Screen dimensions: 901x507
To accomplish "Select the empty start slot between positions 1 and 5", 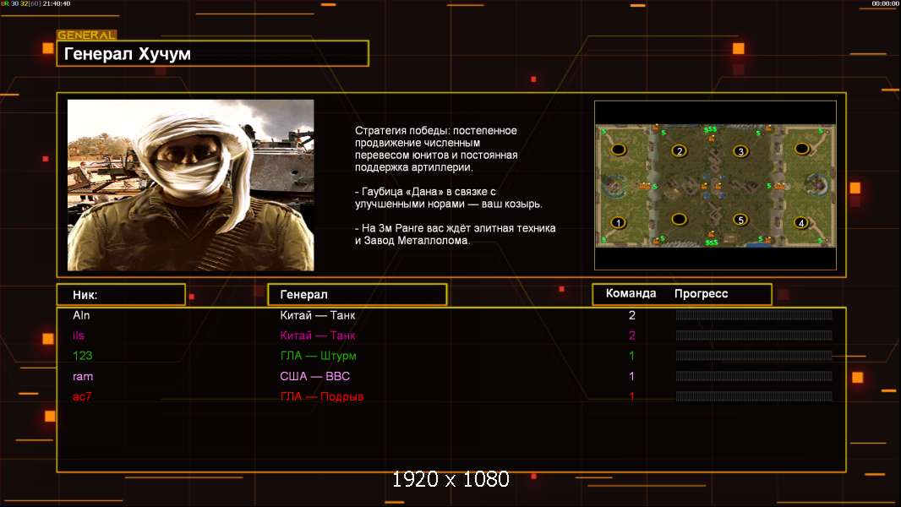I will tap(680, 219).
